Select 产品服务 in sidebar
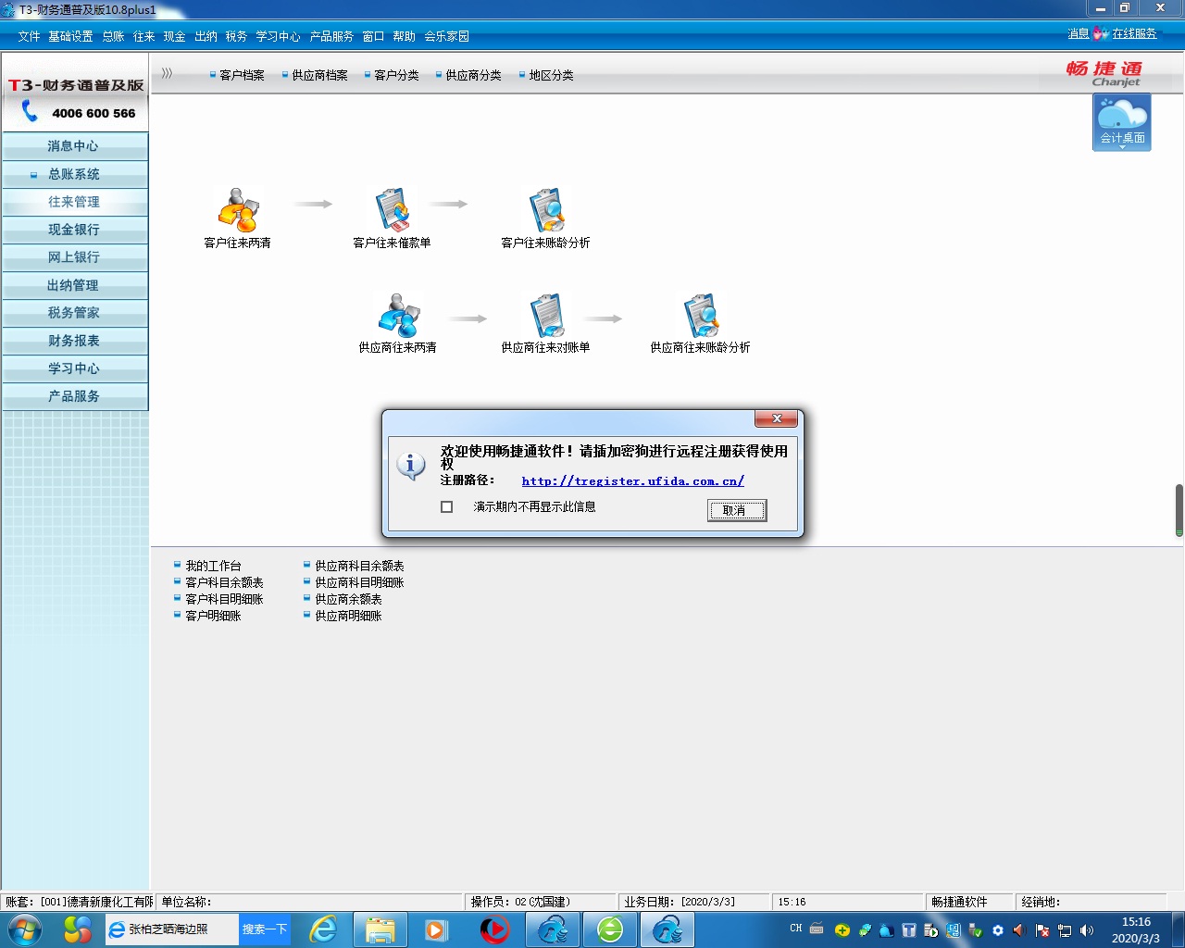The width and height of the screenshot is (1185, 948). (x=74, y=396)
